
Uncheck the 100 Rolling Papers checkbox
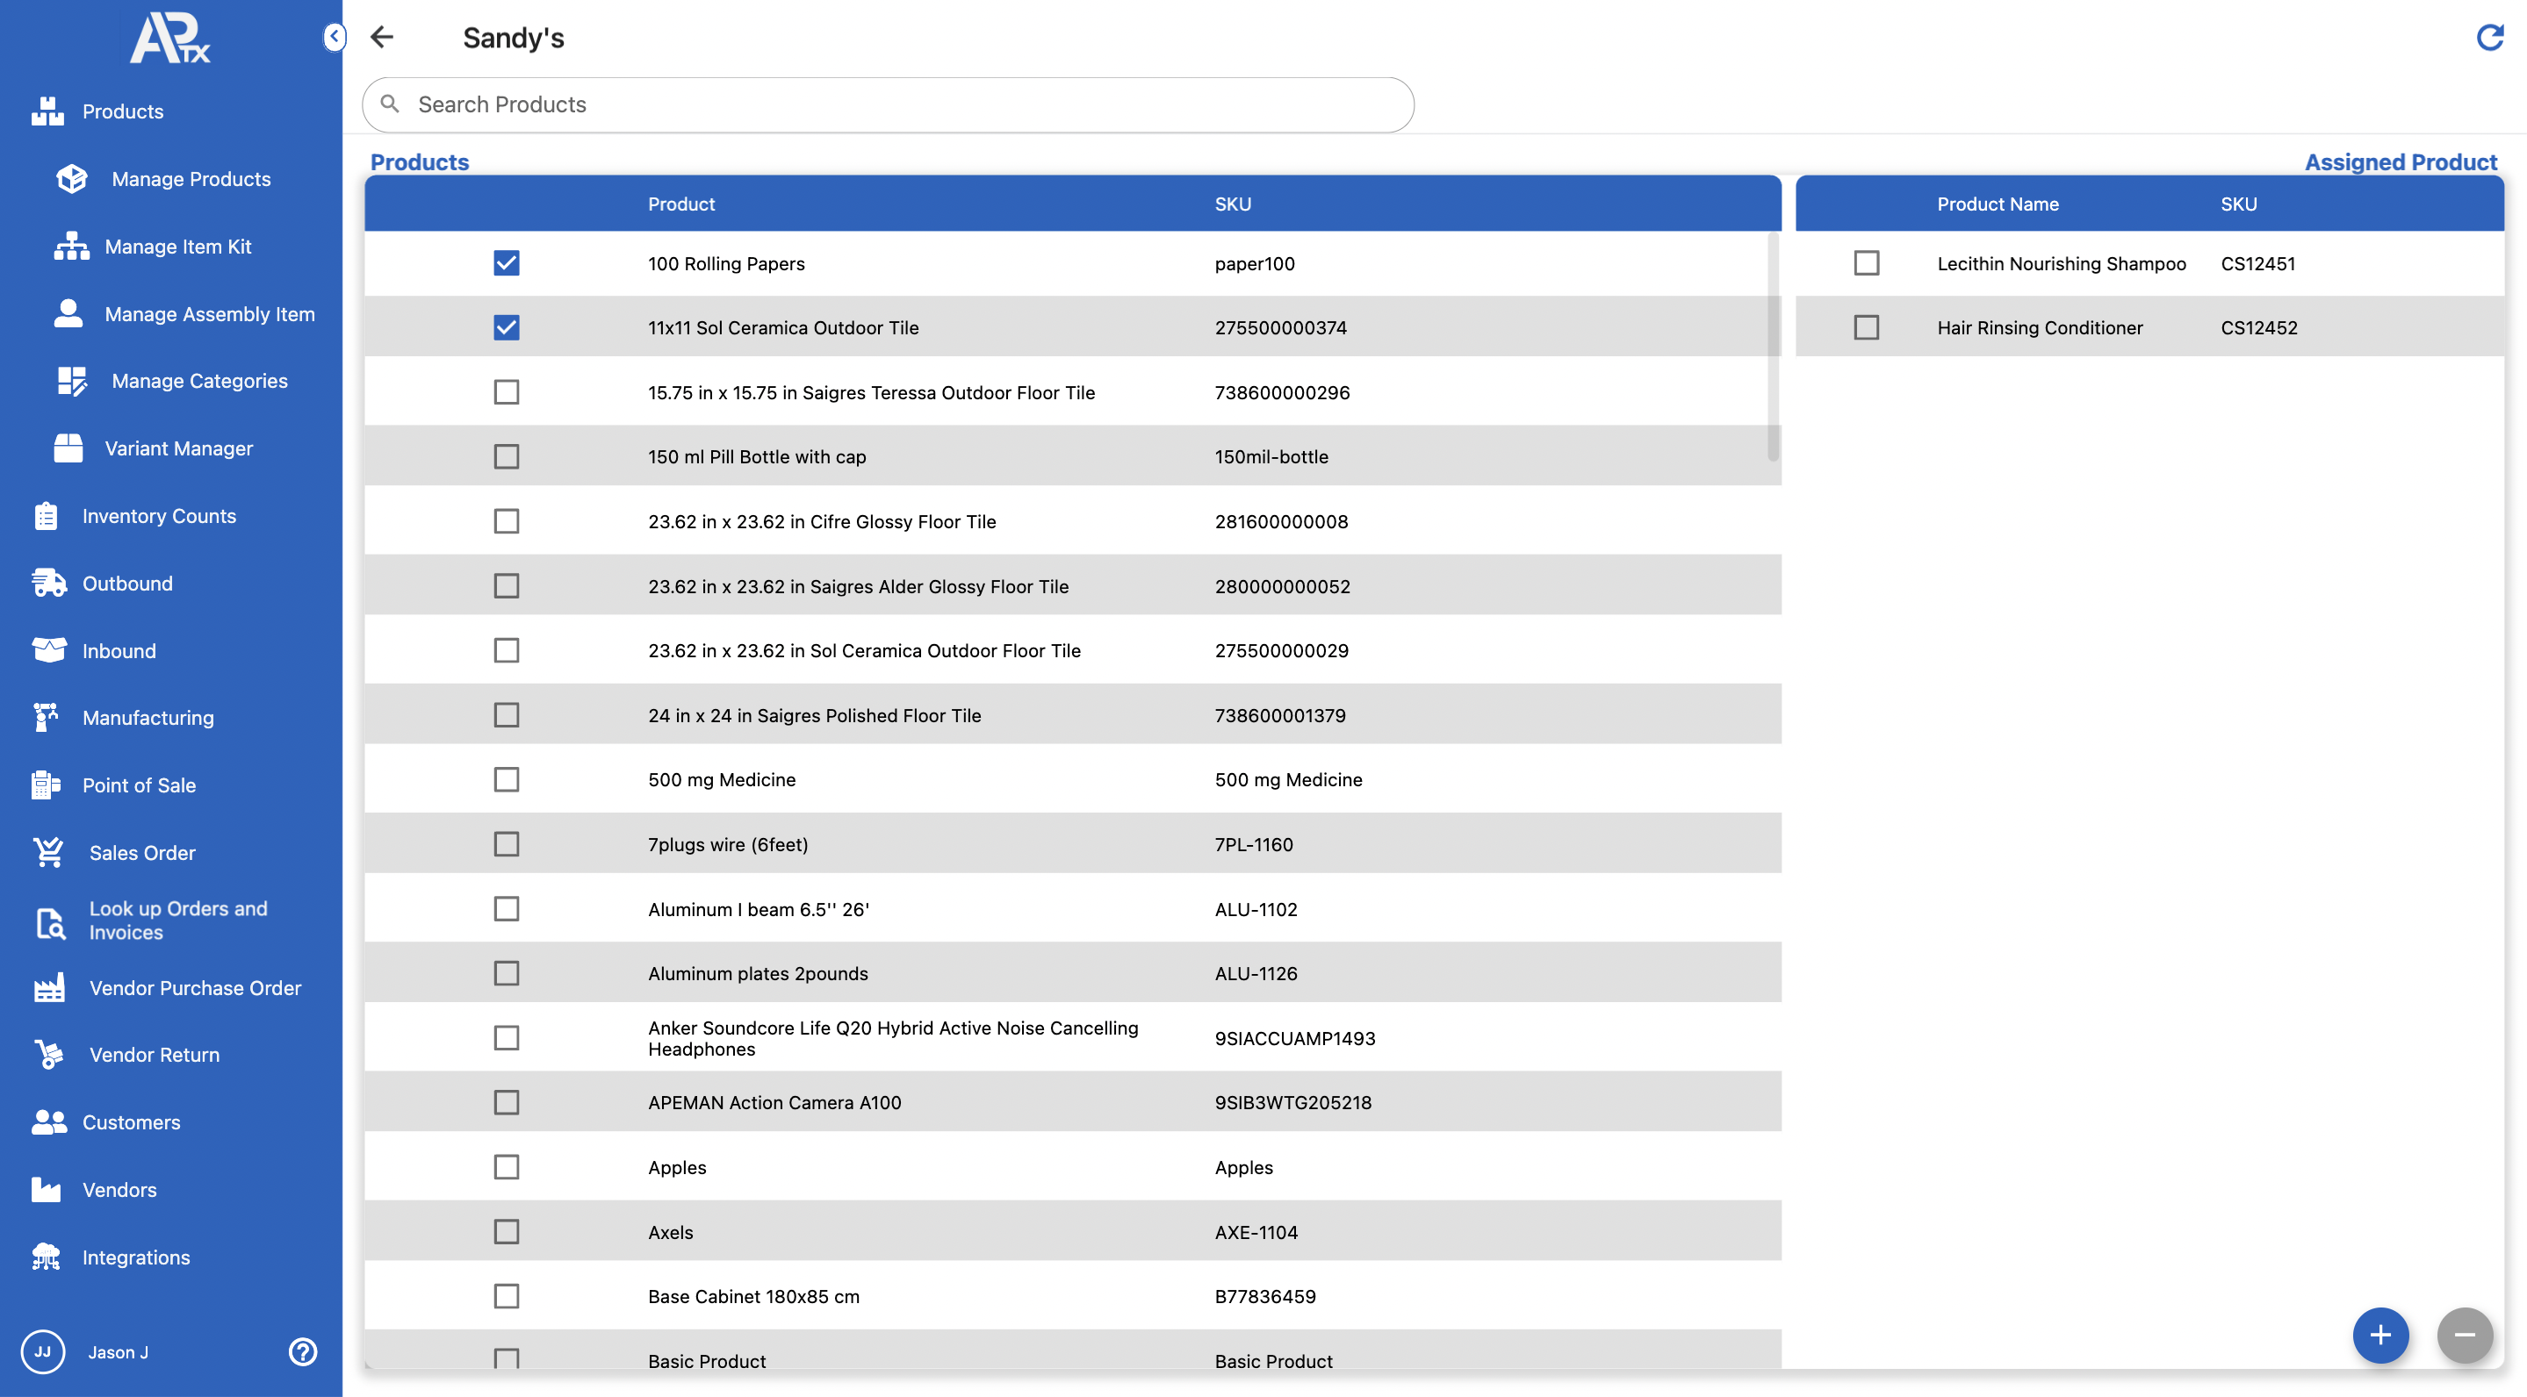point(506,262)
